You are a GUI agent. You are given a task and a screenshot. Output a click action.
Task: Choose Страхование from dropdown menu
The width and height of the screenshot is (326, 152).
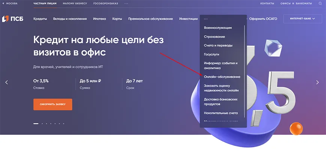pyautogui.click(x=214, y=37)
